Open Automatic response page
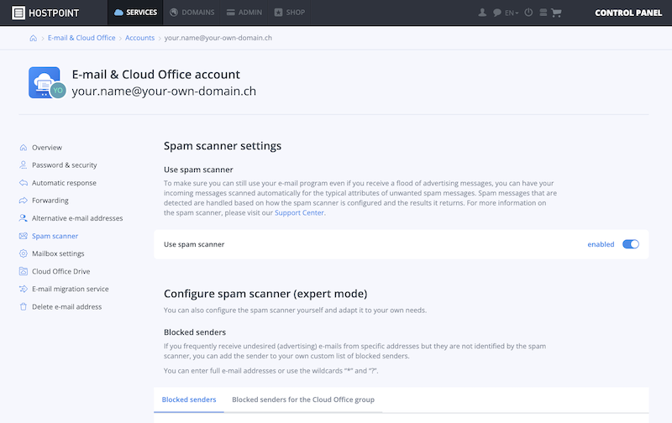 pos(64,183)
